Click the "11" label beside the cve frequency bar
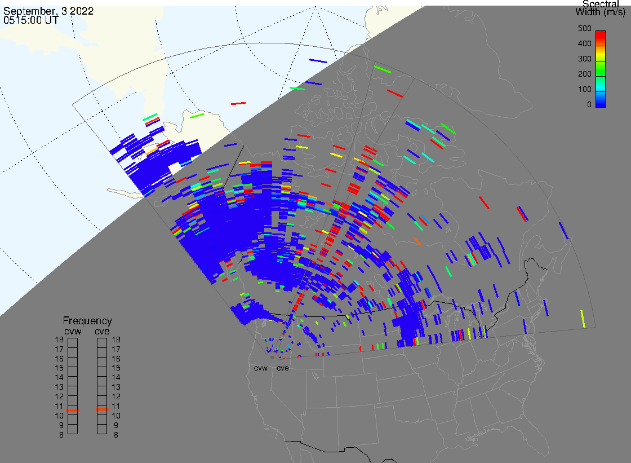The image size is (631, 463). pyautogui.click(x=116, y=406)
